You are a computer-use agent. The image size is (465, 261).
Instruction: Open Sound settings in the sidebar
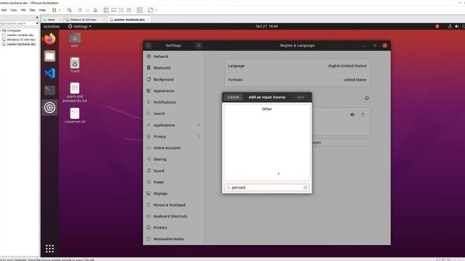pos(174,171)
